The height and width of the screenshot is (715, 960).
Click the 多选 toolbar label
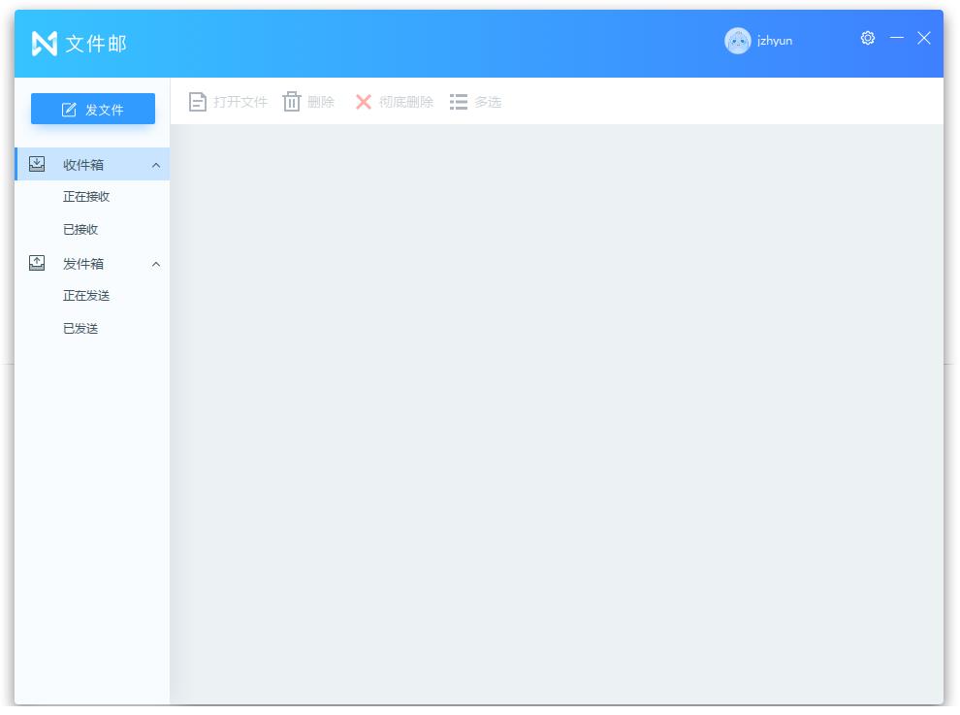488,102
